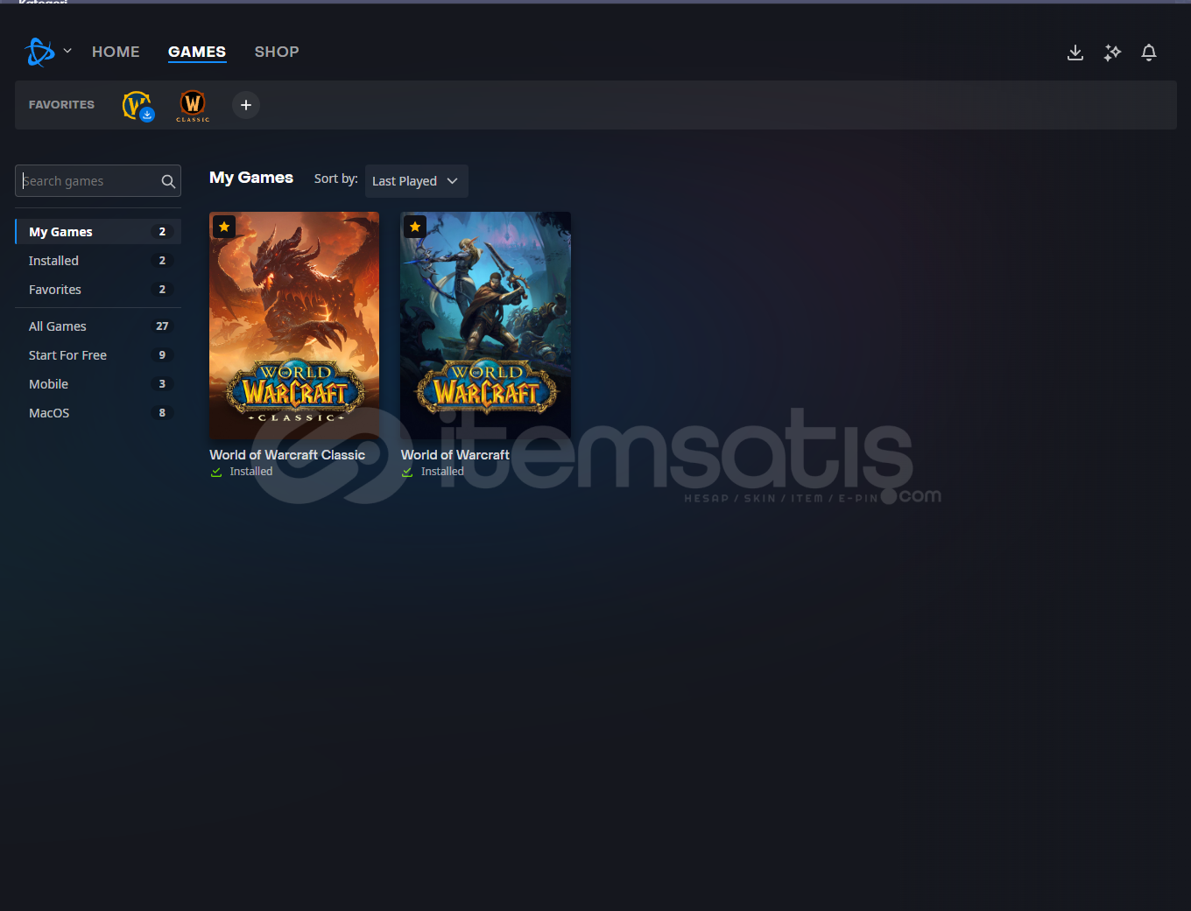Filter by MacOS games

pyautogui.click(x=98, y=413)
